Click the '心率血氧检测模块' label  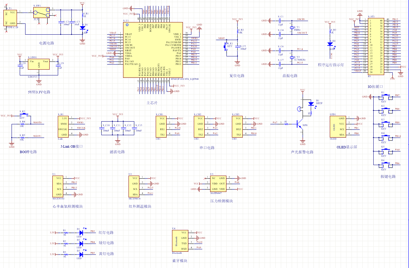pos(68,206)
